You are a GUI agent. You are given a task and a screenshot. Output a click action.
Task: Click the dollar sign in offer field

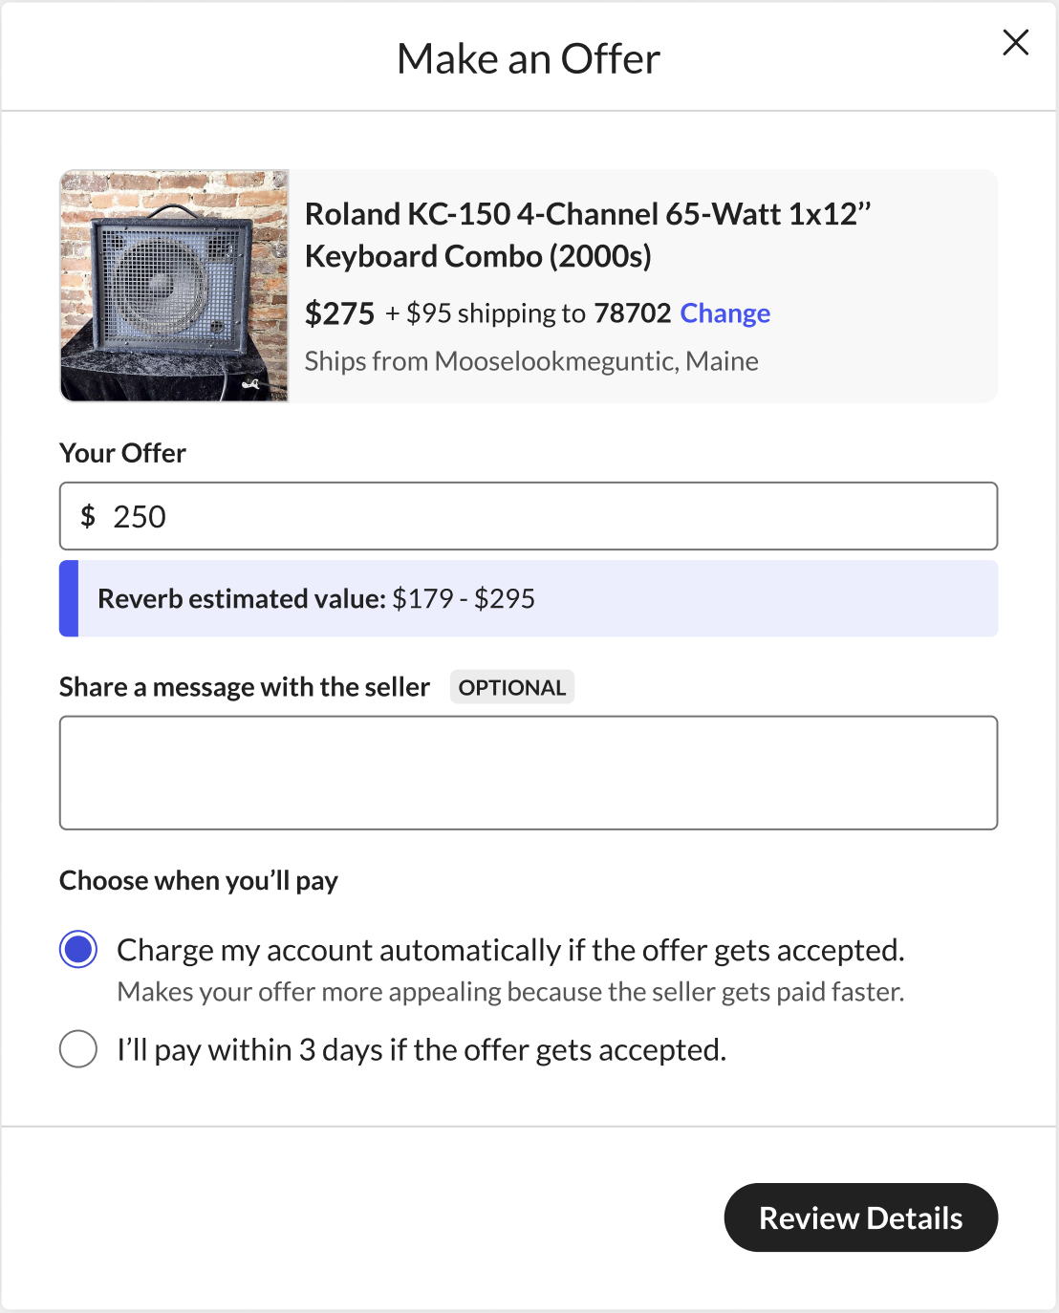click(89, 516)
